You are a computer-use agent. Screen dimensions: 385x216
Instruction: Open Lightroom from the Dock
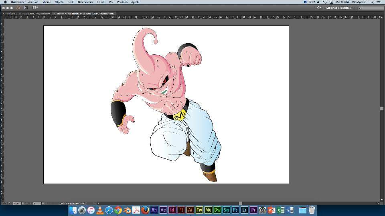click(x=244, y=210)
